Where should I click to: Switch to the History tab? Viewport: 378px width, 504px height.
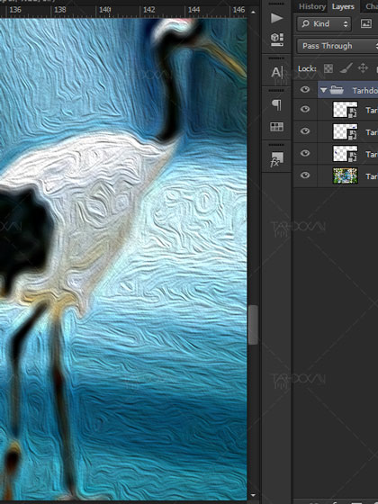point(311,6)
